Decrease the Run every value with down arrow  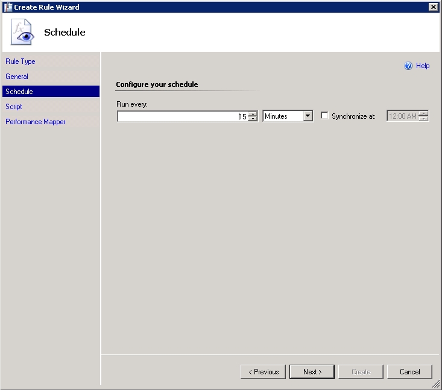tap(253, 119)
